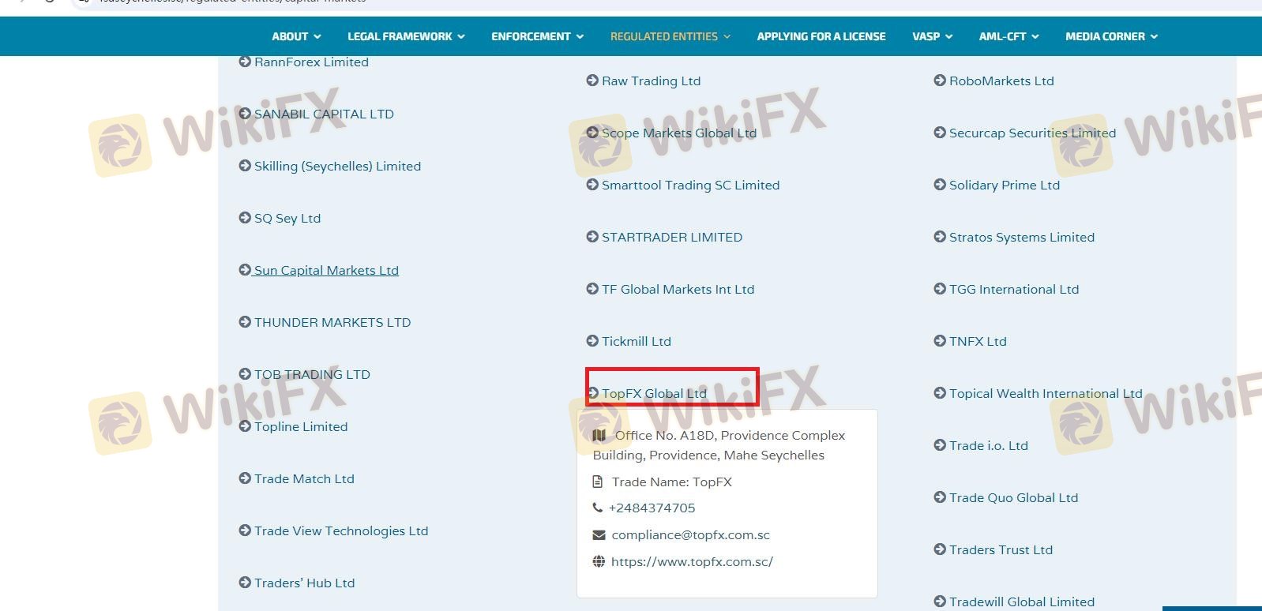Click arrow icon beside Trade Quo Global Ltd

(940, 497)
